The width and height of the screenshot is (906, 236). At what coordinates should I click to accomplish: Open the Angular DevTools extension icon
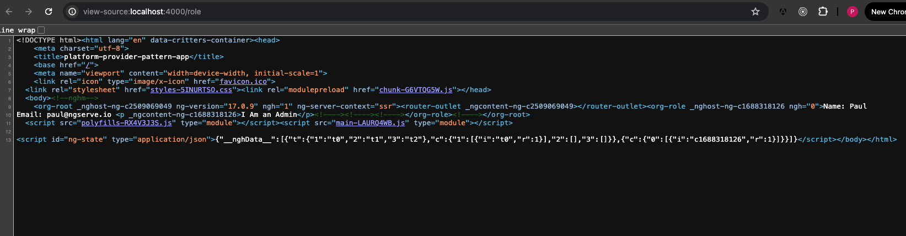point(782,12)
